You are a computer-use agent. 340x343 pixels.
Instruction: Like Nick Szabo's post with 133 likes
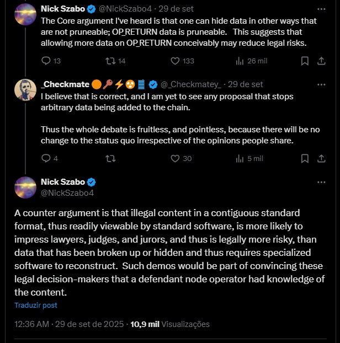coord(176,61)
